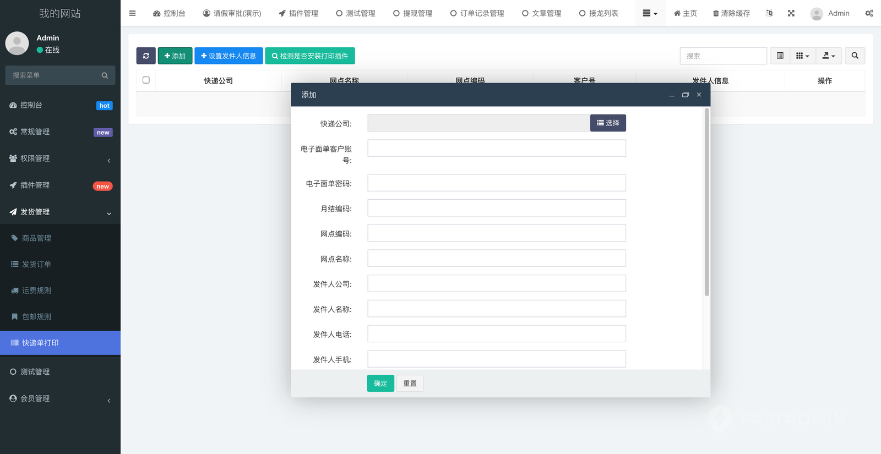Click the language switch icon in the top bar
Screen dimensions: 881x454
click(x=769, y=13)
